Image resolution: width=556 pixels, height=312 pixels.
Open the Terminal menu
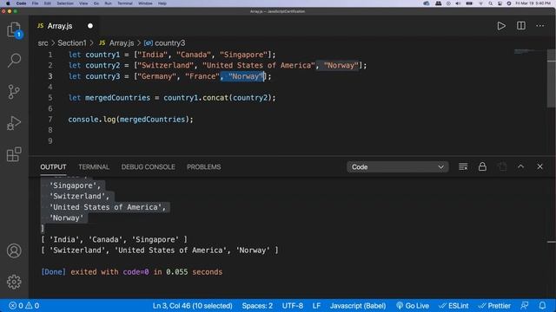coord(125,3)
